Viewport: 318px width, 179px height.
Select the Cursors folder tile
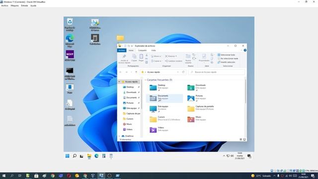pyautogui.click(x=164, y=119)
